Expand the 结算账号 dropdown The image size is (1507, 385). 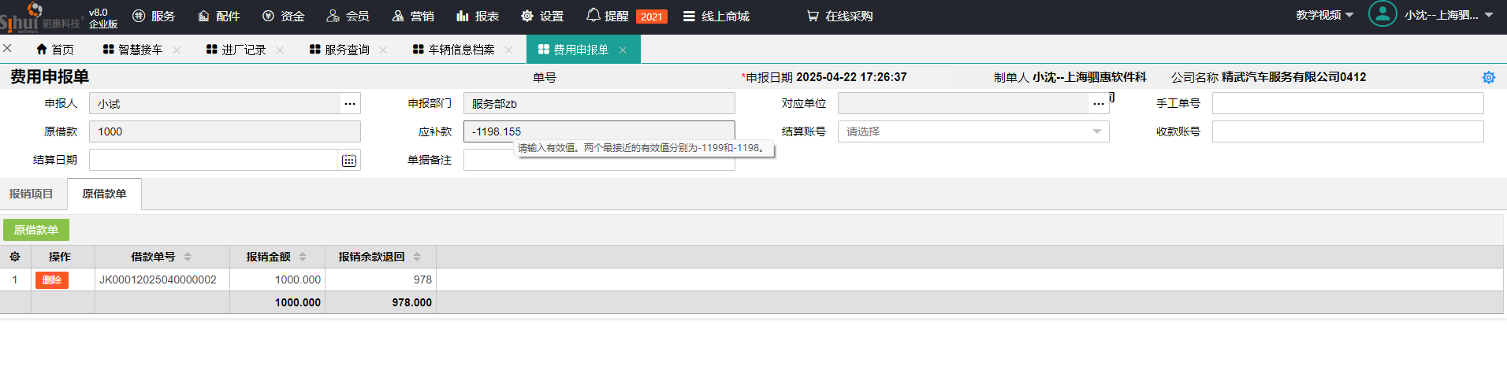(1096, 131)
